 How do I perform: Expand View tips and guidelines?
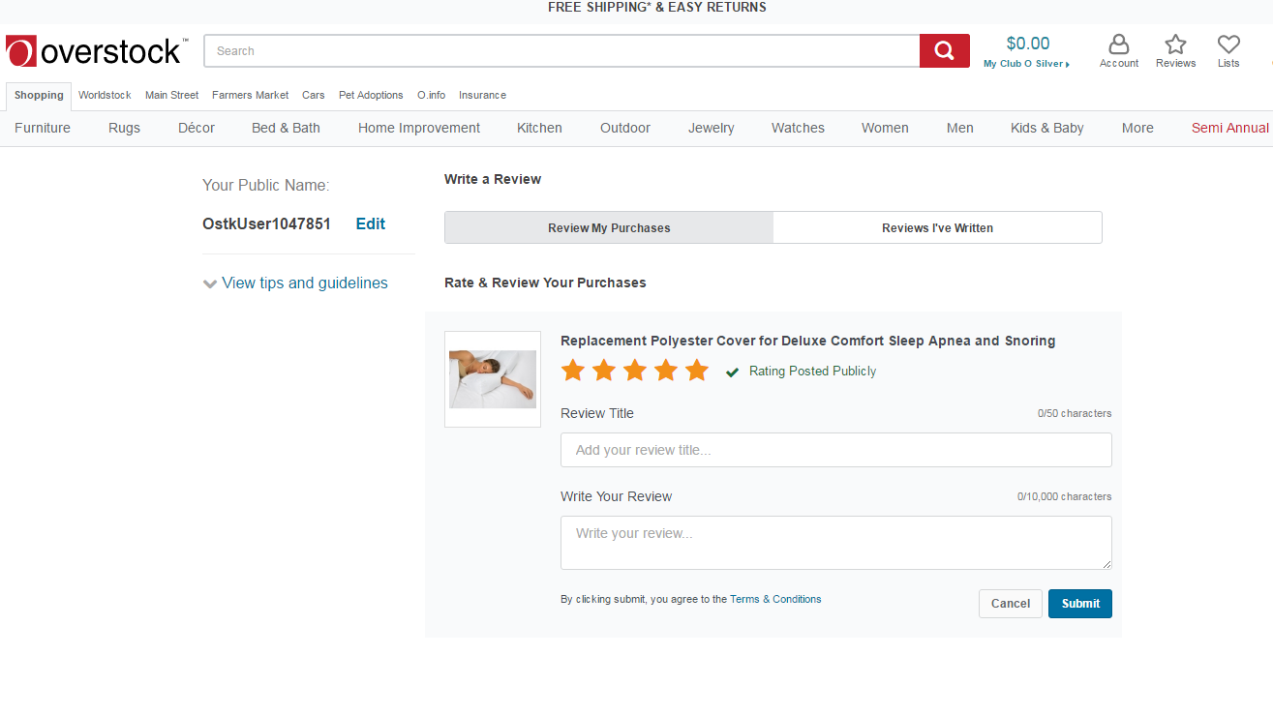coord(295,283)
